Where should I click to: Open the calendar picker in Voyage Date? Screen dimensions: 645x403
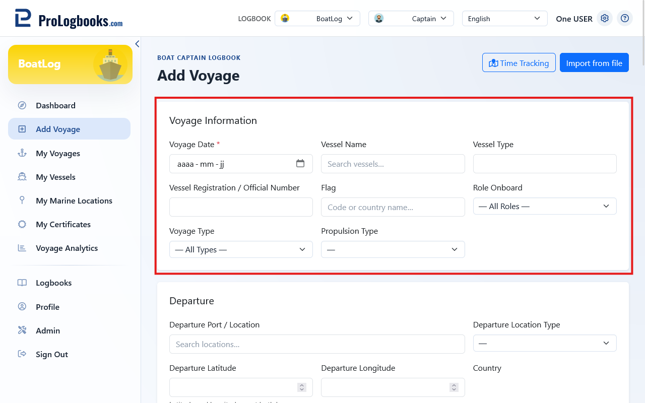pyautogui.click(x=300, y=163)
